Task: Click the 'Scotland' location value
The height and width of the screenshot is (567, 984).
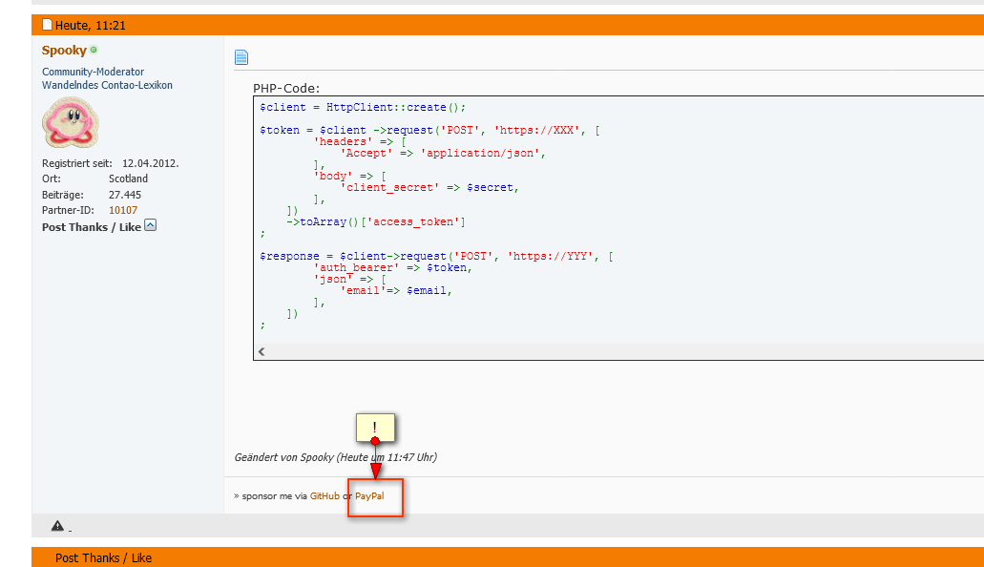Action: coord(128,178)
